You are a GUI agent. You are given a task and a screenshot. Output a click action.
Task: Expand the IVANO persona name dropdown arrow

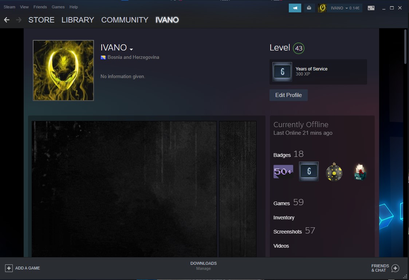pos(131,49)
